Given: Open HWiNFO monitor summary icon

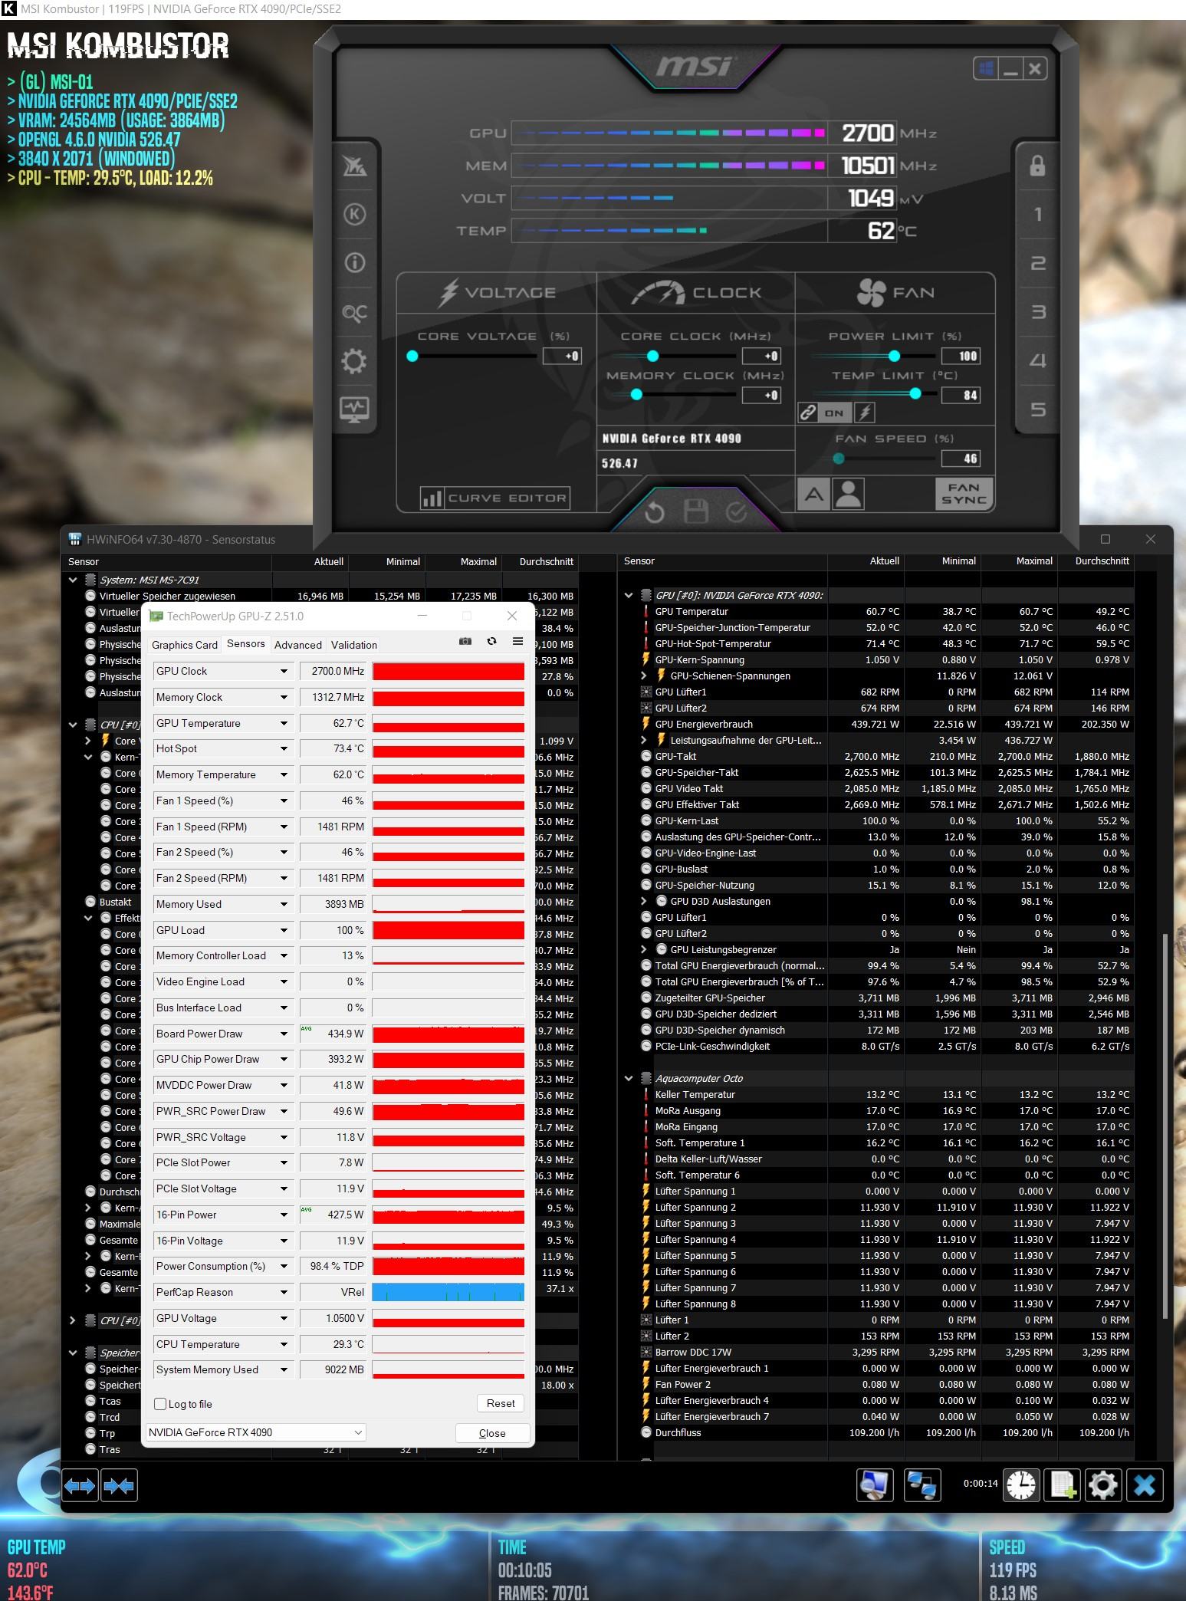Looking at the screenshot, I should coord(875,1485).
